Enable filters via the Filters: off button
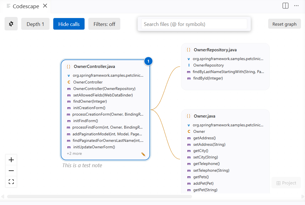 point(104,24)
